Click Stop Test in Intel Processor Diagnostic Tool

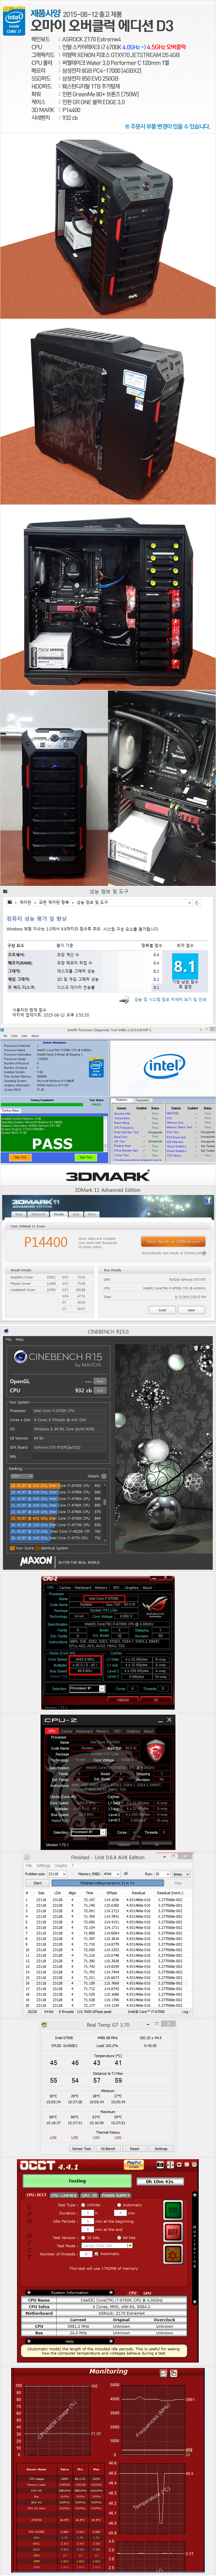[x=20, y=1157]
